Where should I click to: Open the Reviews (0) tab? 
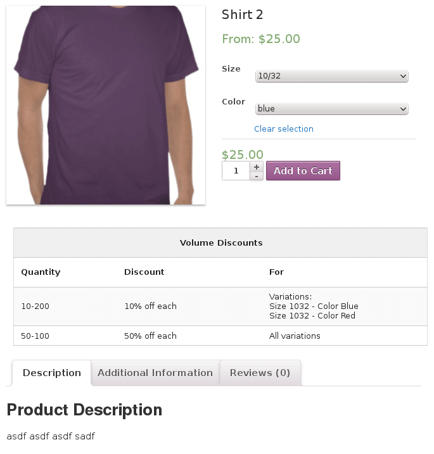click(260, 373)
